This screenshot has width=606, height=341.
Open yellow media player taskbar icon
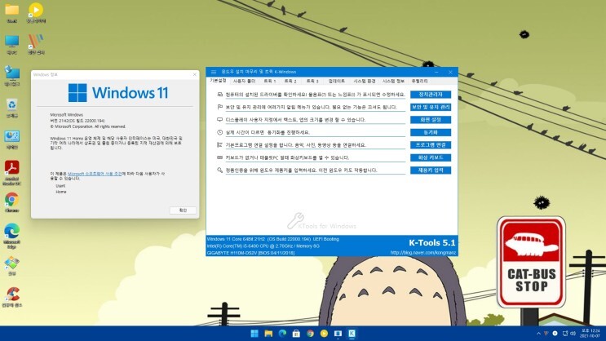coord(324,334)
